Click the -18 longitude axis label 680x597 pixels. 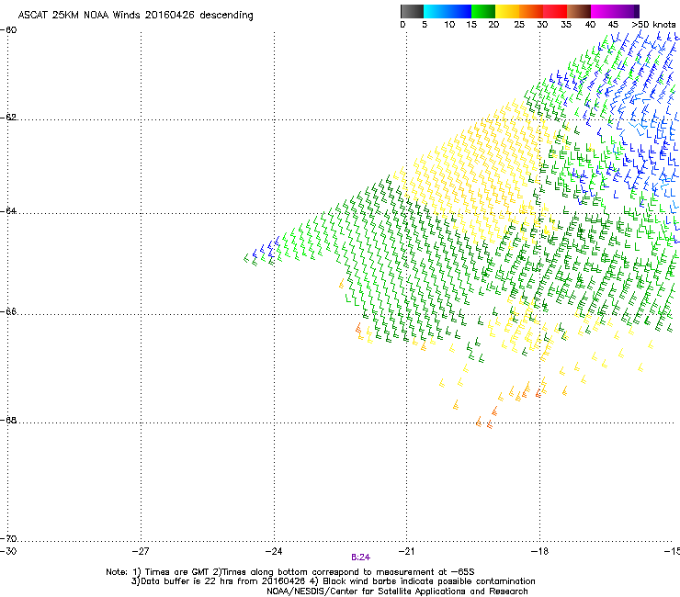540,551
